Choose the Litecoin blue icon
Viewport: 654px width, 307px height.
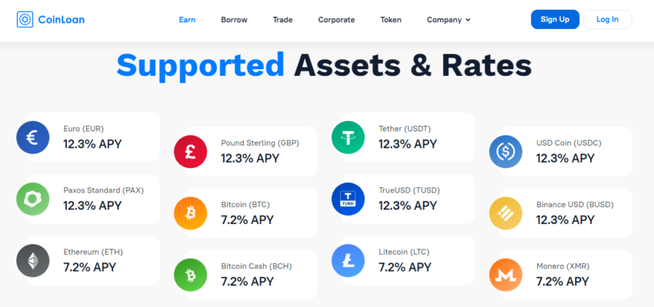point(349,260)
